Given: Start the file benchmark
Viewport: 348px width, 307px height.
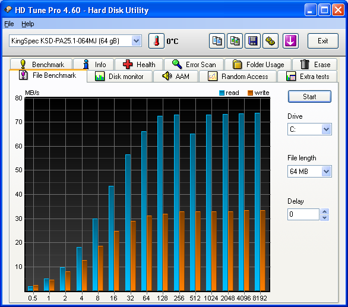Looking at the screenshot, I should point(309,97).
